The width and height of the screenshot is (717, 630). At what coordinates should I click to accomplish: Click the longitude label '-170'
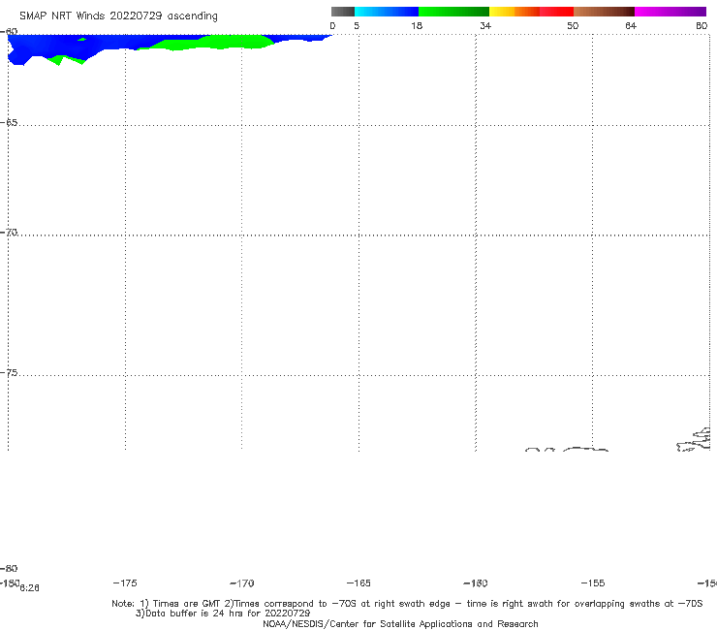pyautogui.click(x=242, y=583)
